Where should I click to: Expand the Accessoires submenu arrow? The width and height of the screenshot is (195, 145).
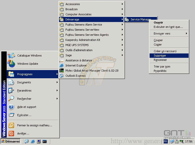122,4
